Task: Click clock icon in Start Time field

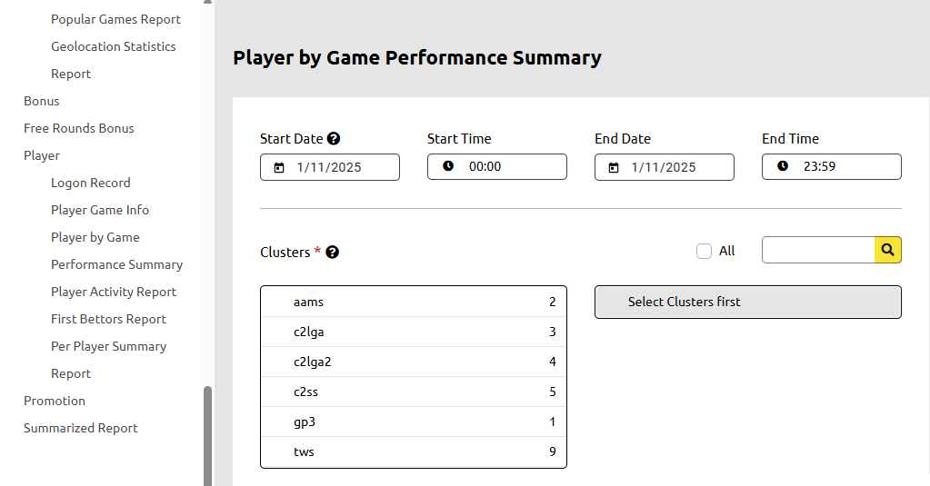Action: pyautogui.click(x=448, y=166)
